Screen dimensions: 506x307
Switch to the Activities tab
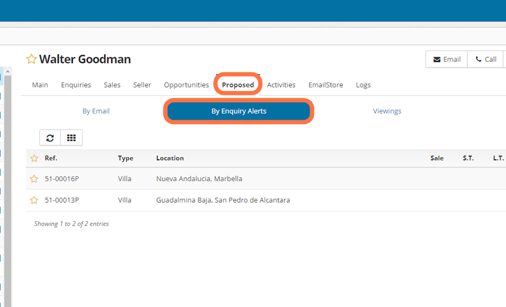[281, 85]
